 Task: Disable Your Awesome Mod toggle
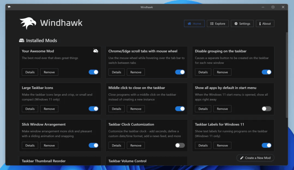click(93, 72)
